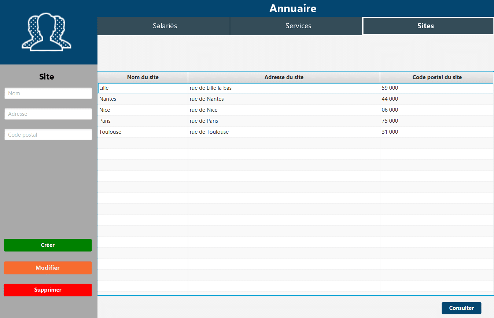Click the orange Modifier button
This screenshot has width=494, height=318.
tap(48, 267)
